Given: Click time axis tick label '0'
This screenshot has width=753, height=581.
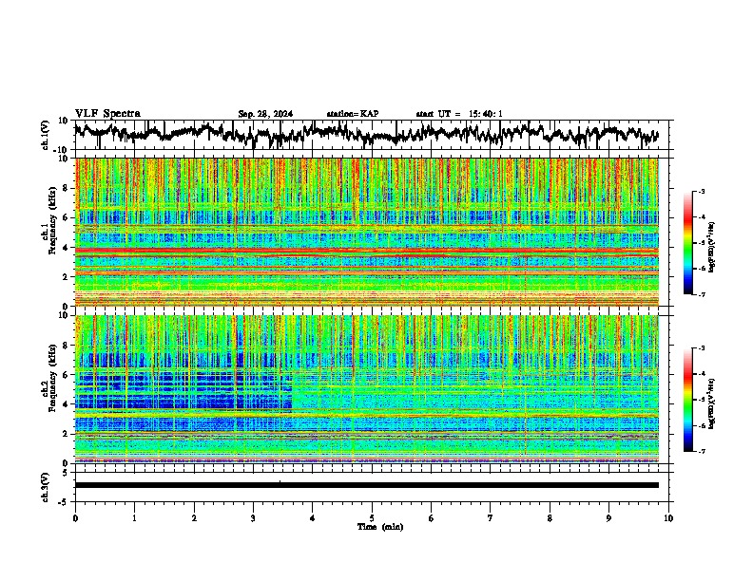Looking at the screenshot, I should coord(75,518).
